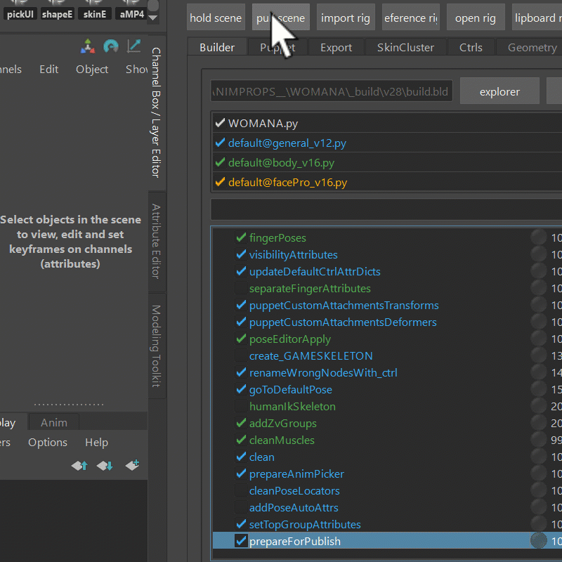Open the layer editor Help menu
Viewport: 562px width, 562px height.
(x=96, y=443)
